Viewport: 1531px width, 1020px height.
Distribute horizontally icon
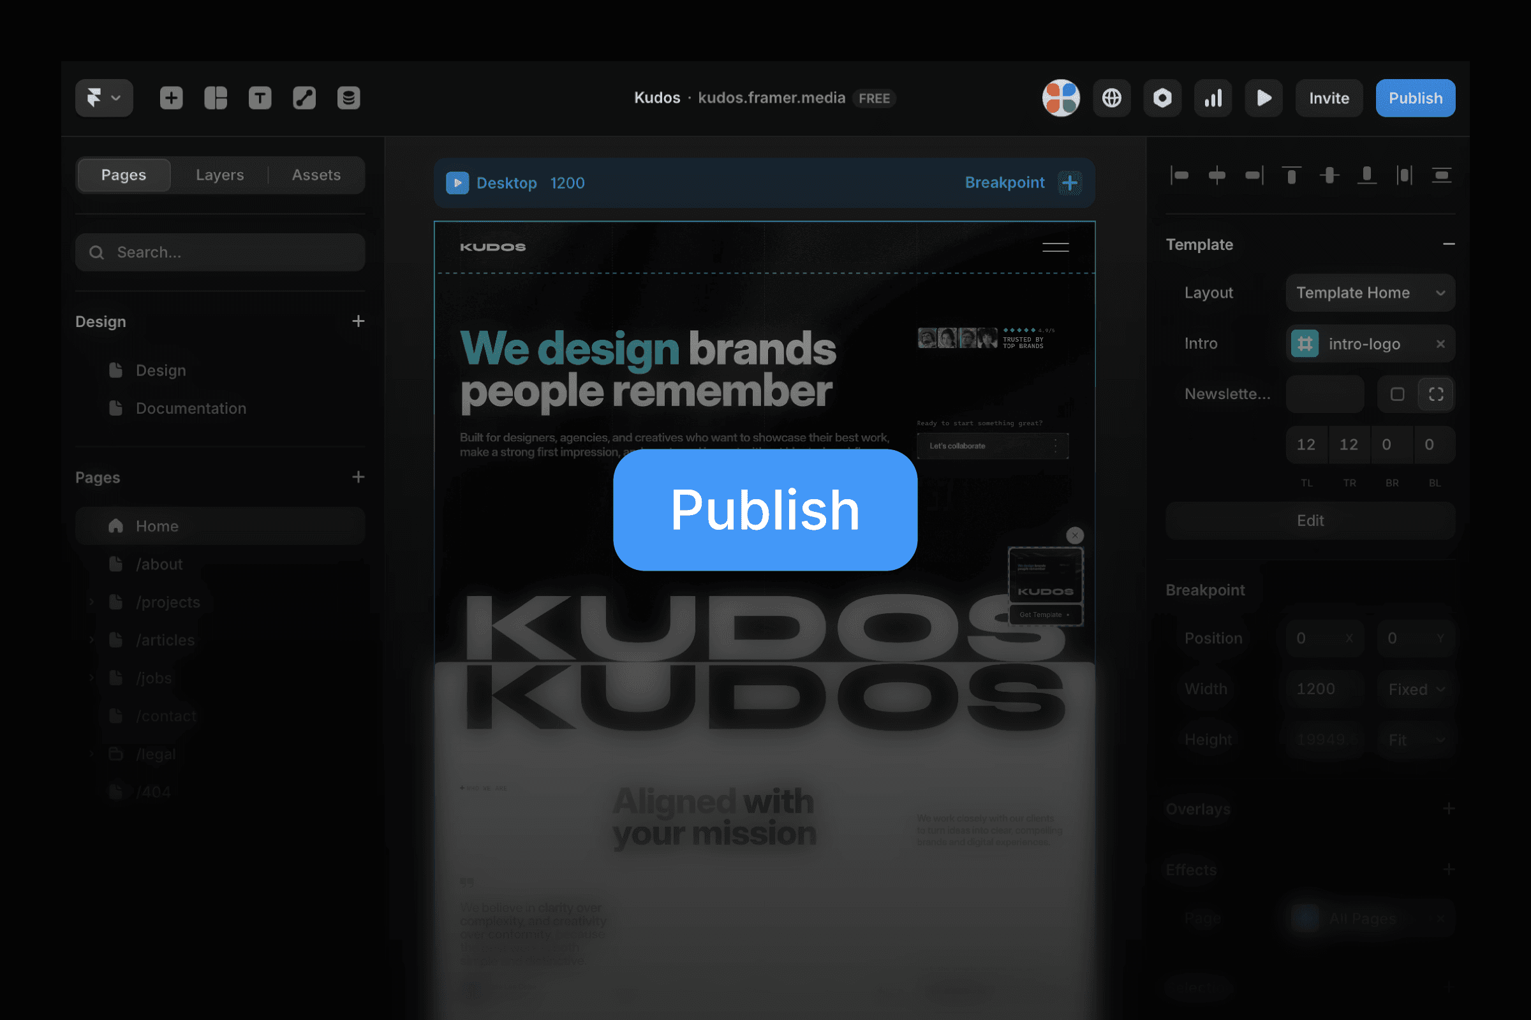pos(1404,175)
